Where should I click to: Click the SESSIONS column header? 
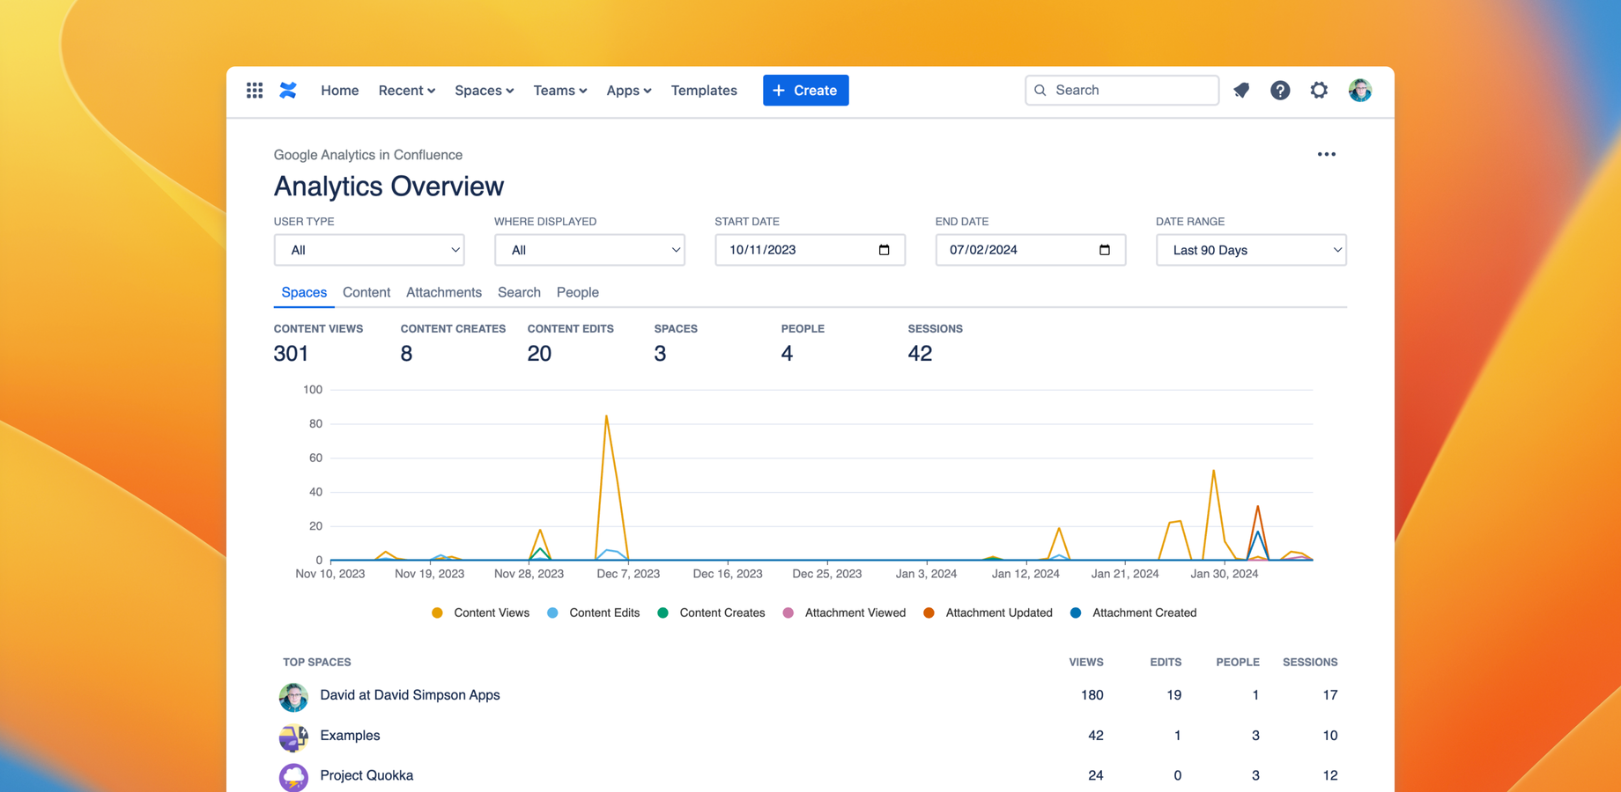(1310, 662)
